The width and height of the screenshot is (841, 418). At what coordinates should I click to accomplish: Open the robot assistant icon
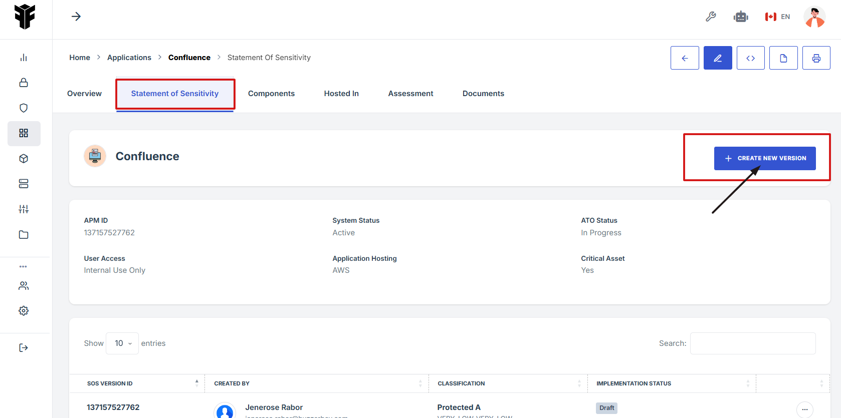740,17
